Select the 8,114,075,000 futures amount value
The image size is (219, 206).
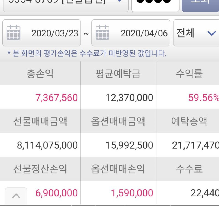tap(47, 145)
